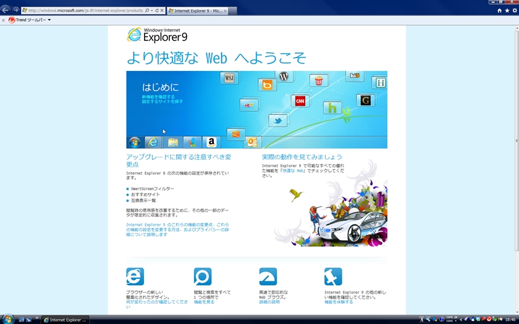
Task: Click the eBay tile in banner
Action: tap(249, 106)
